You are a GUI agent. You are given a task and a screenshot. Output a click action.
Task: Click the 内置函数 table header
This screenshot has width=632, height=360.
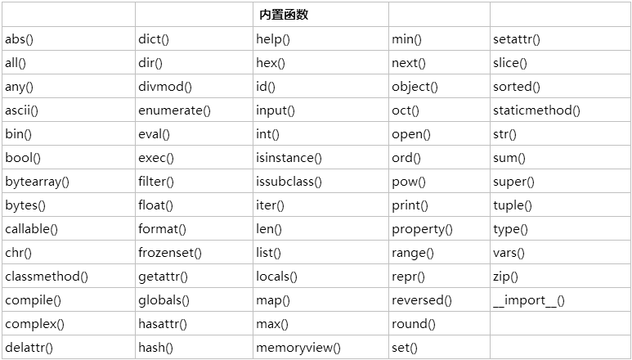[x=284, y=15]
